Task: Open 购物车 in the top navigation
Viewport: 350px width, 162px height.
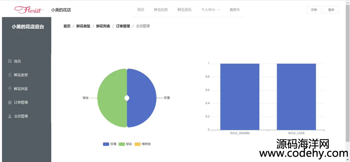Action: pyautogui.click(x=235, y=10)
